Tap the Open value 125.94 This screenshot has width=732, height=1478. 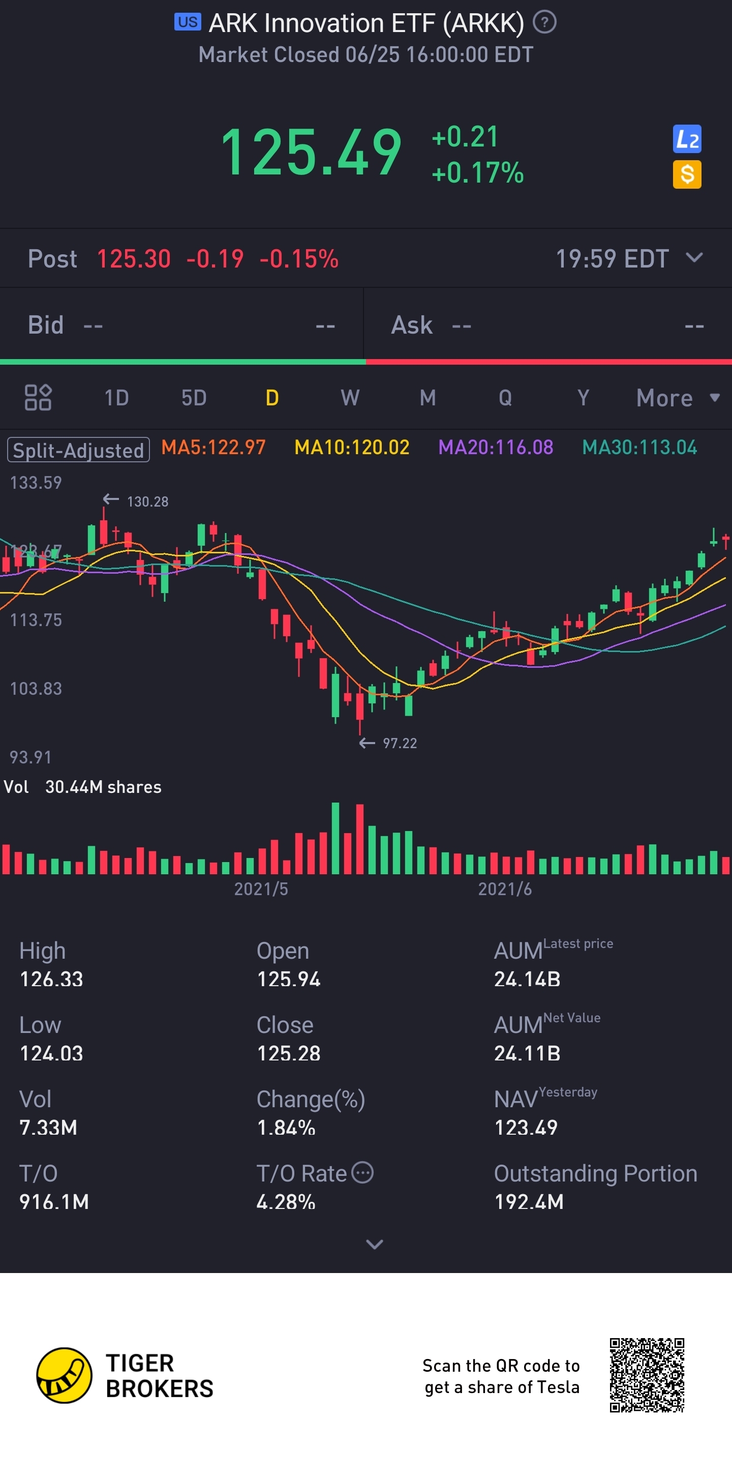tap(289, 980)
